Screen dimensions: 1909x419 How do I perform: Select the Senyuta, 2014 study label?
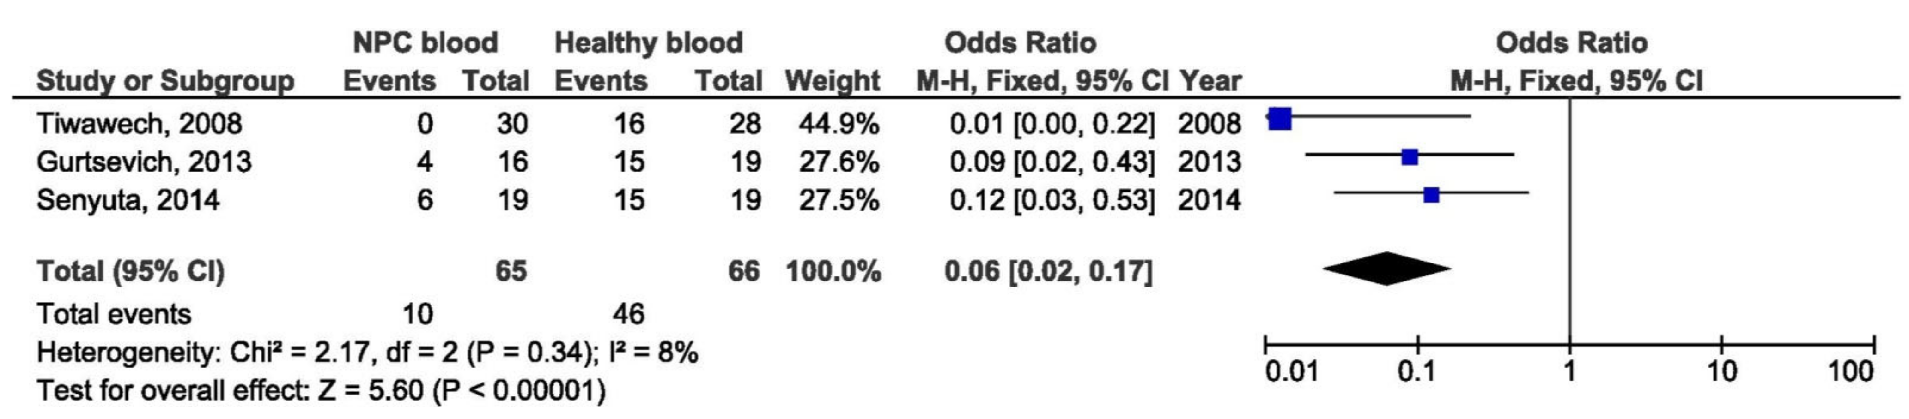(x=128, y=200)
